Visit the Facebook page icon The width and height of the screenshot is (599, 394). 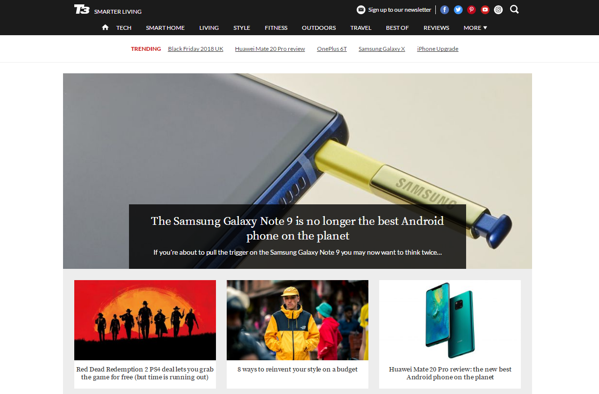(445, 10)
